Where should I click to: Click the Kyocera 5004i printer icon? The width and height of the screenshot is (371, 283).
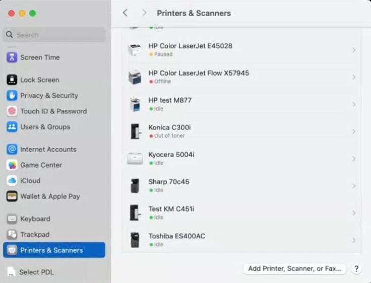click(135, 159)
